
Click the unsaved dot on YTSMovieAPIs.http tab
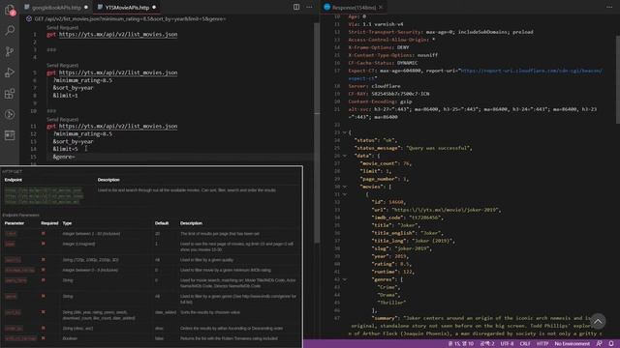(154, 7)
